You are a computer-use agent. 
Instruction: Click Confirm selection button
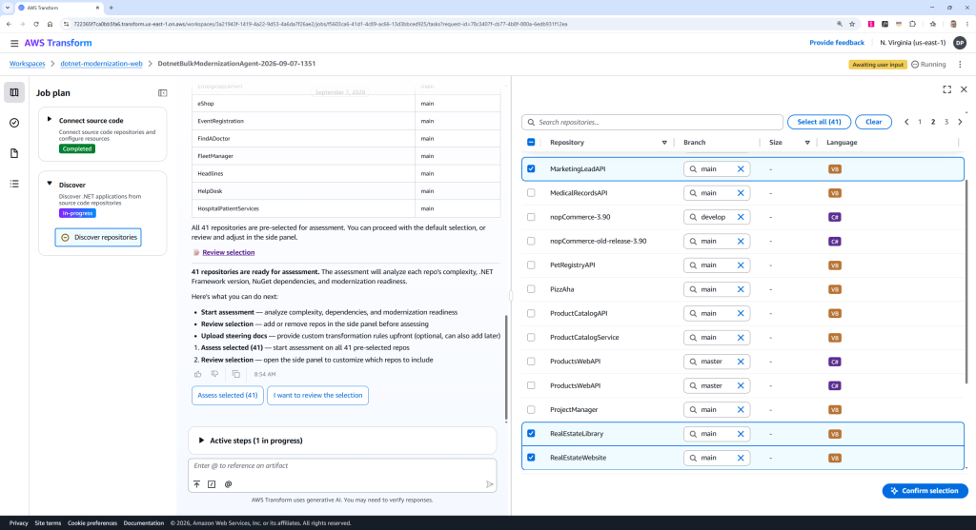(x=925, y=491)
